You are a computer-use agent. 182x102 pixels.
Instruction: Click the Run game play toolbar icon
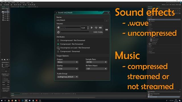[16, 5]
